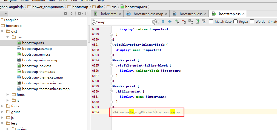Click bootstrap.css in the breadcrumb bar

[x=134, y=7]
